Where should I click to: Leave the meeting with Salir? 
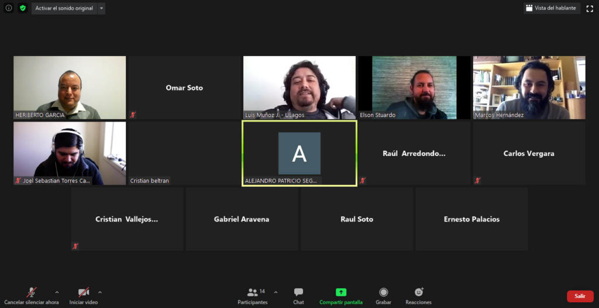pos(580,296)
